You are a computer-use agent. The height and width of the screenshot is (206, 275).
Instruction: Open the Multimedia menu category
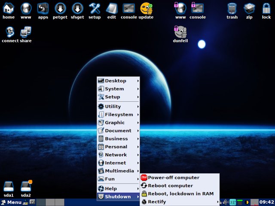(118, 171)
